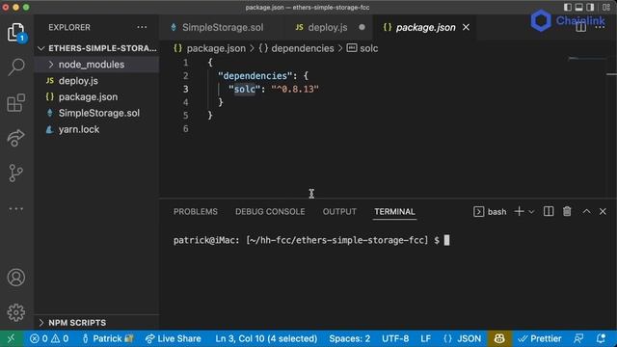617x347 pixels.
Task: Switch to the PROBLEMS tab
Action: click(x=196, y=212)
